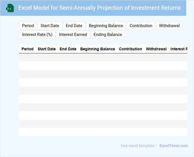
Task: Click the Withdrawal column header
Action: 156,49
